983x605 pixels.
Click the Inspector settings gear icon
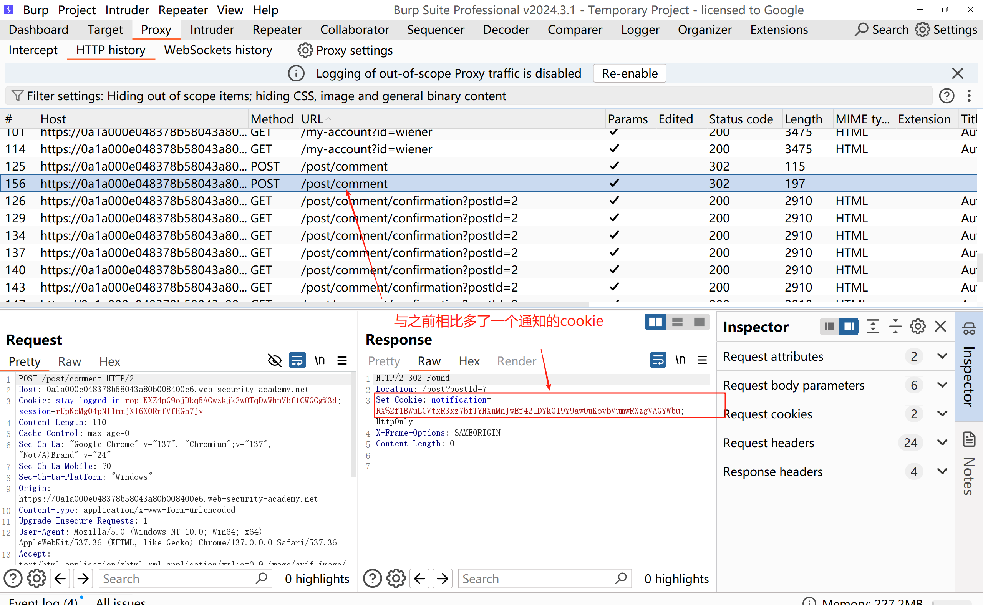pos(917,327)
